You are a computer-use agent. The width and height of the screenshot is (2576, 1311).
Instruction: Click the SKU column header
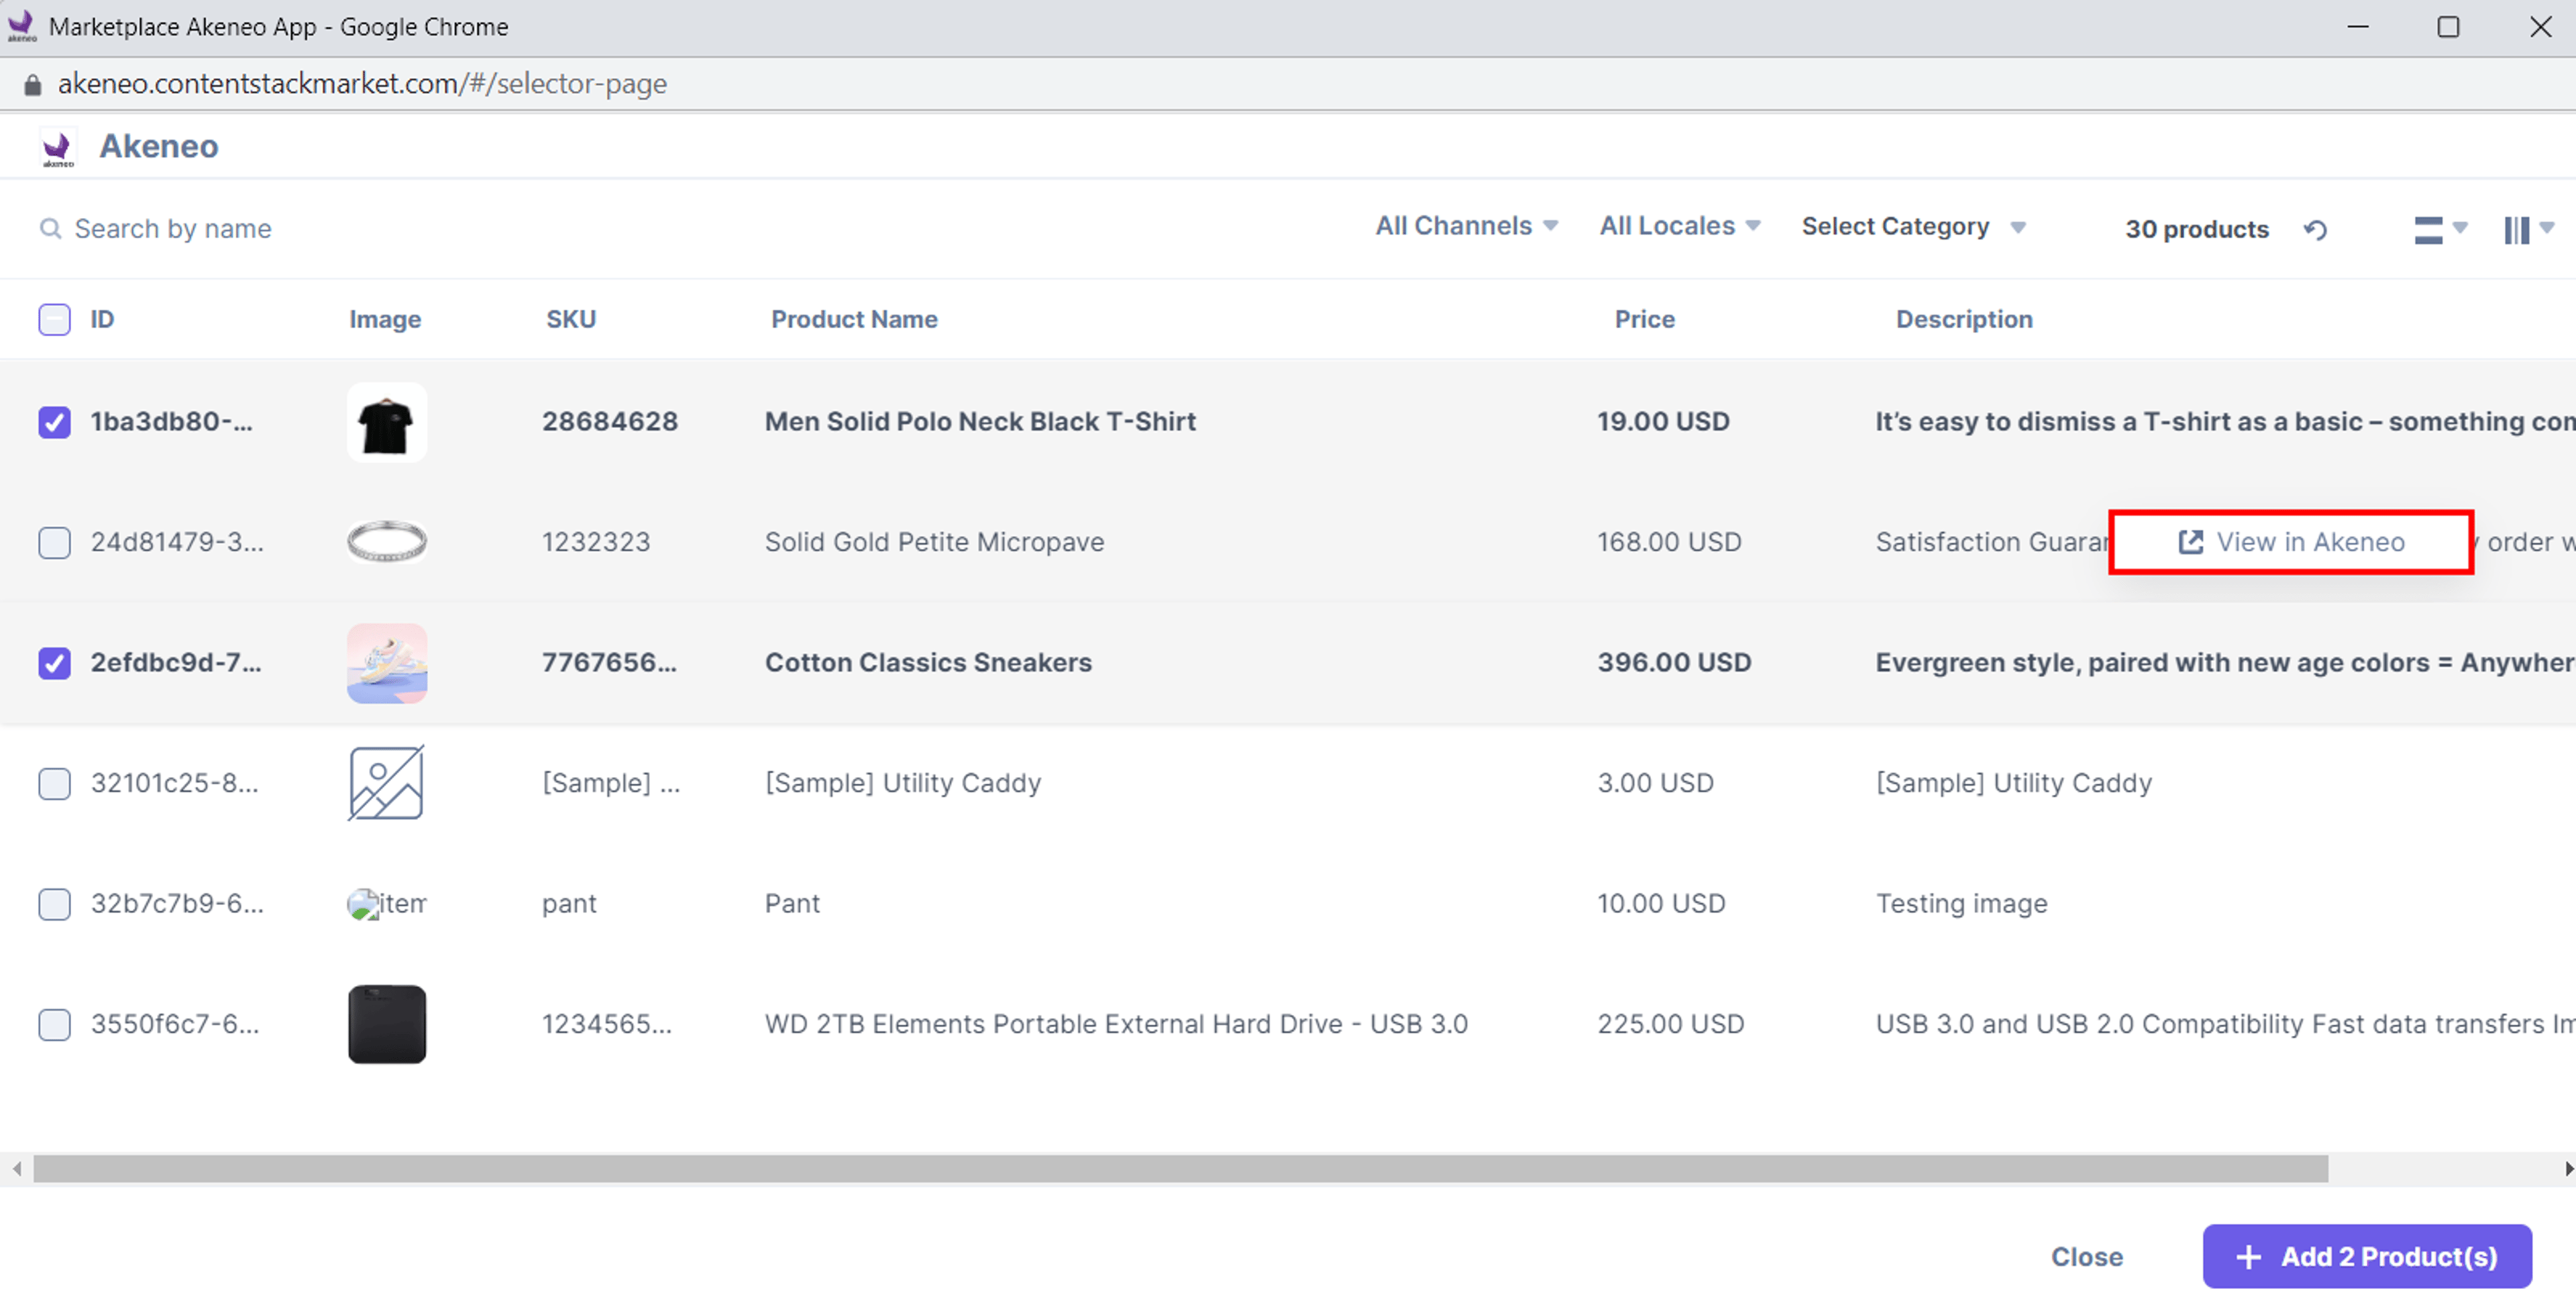pos(571,320)
